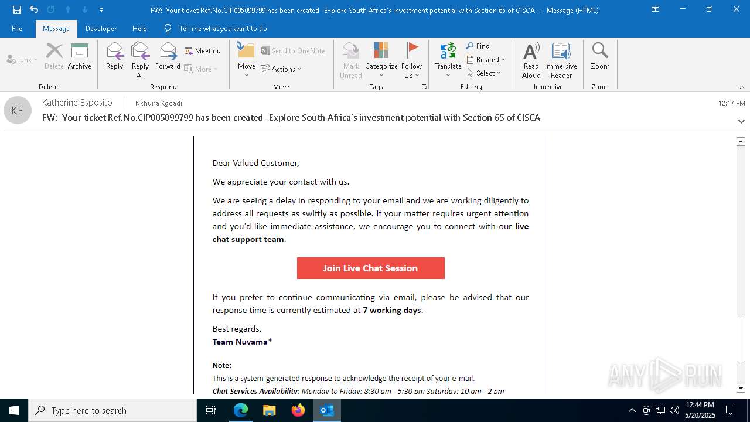Expand the Select dropdown
The image size is (750, 422).
point(484,73)
